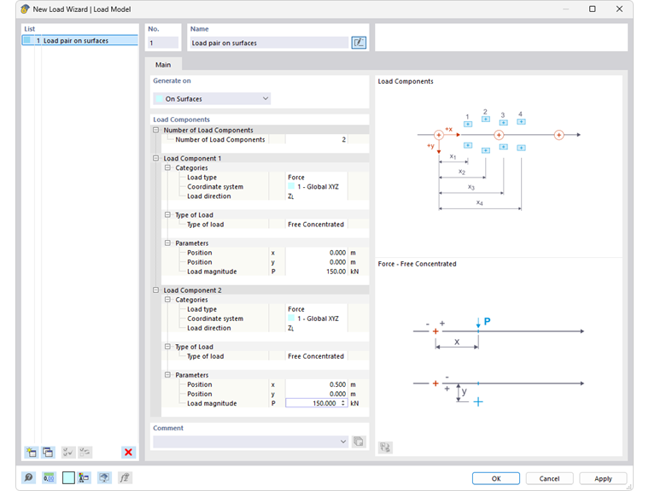Click the units and decimals 0.00 icon
Viewport: 649px width, 491px height.
(49, 477)
